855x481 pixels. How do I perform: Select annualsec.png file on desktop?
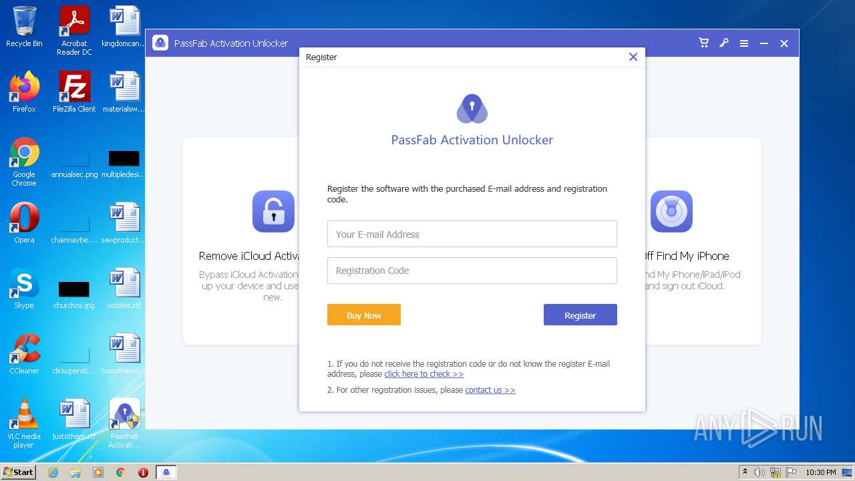[x=74, y=165]
